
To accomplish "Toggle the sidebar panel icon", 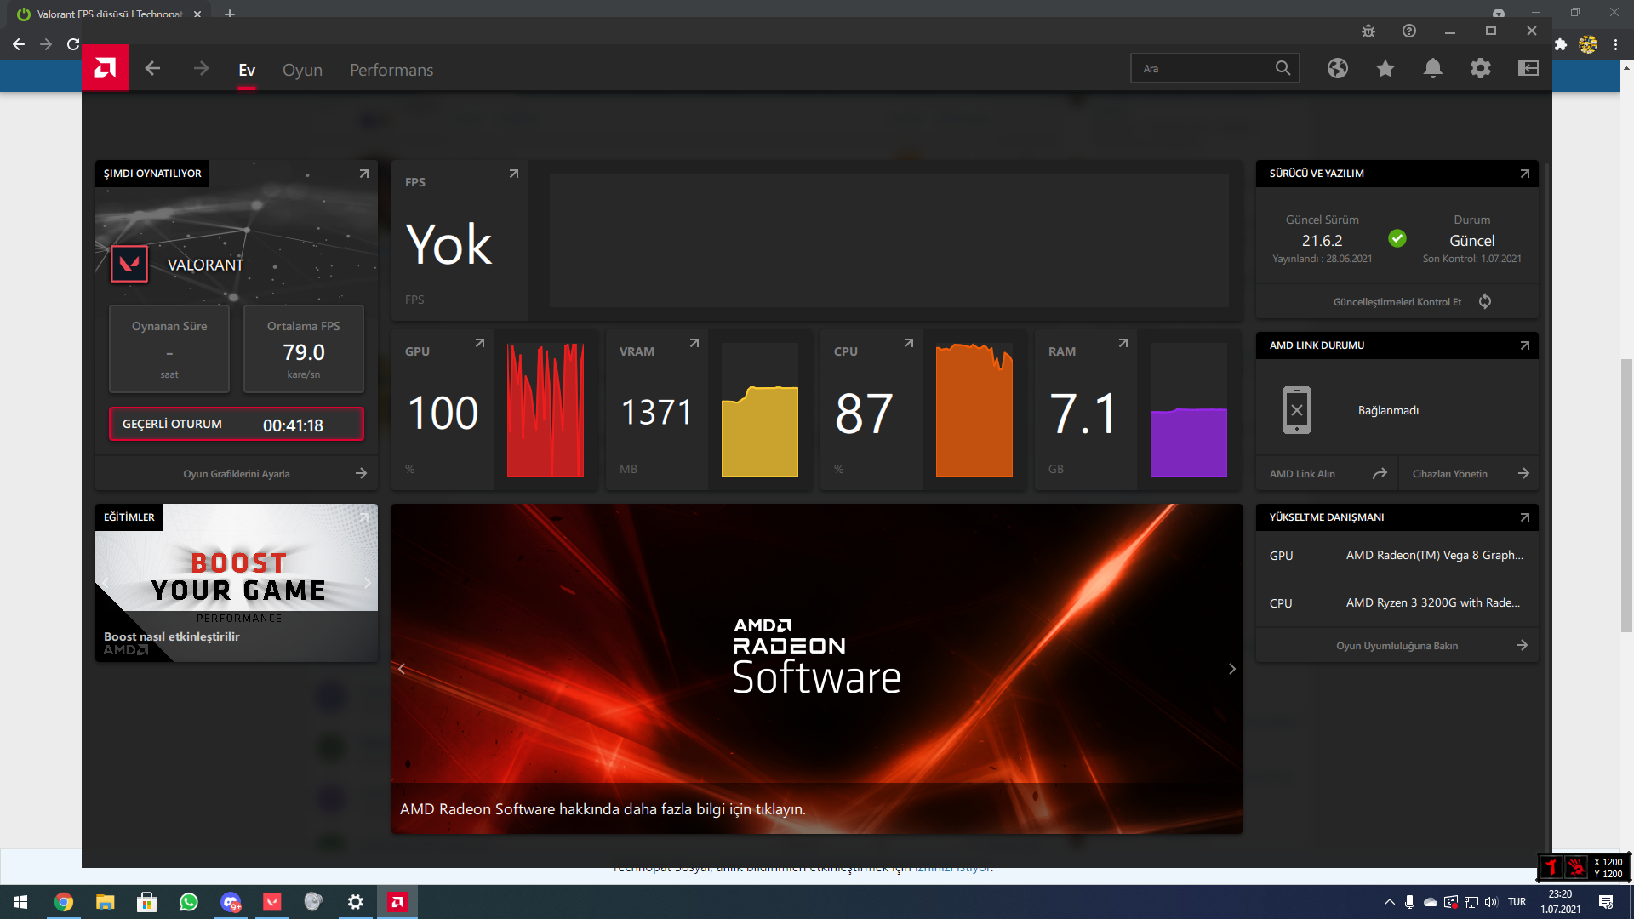I will coord(1528,68).
